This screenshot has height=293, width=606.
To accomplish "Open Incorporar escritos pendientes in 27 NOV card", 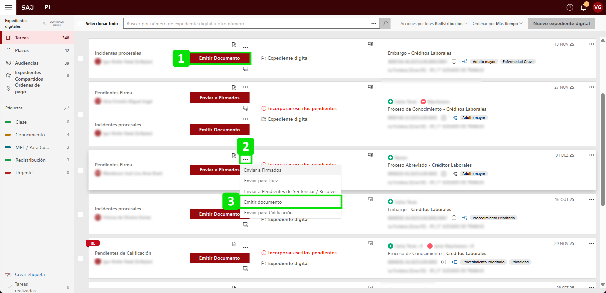I will tap(299, 108).
